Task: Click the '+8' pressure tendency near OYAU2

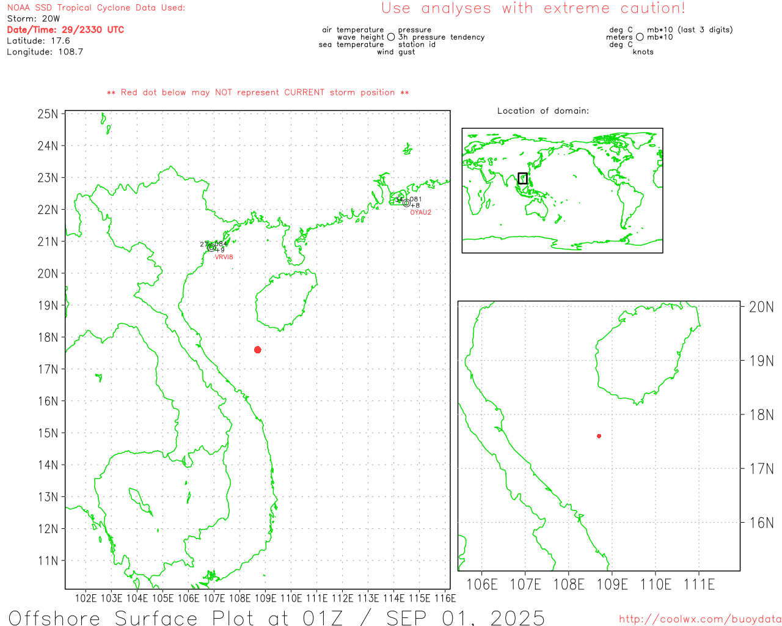Action: pos(415,206)
